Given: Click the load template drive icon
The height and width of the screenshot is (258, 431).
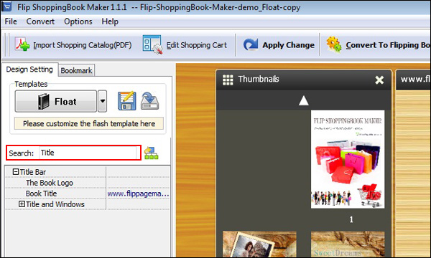Looking at the screenshot, I should coord(150,101).
